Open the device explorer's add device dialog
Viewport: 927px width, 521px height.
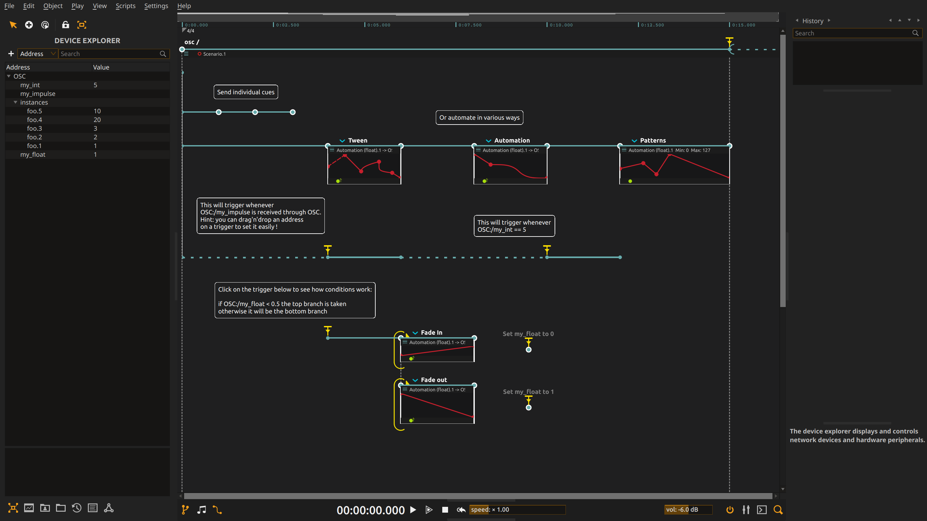pyautogui.click(x=11, y=53)
